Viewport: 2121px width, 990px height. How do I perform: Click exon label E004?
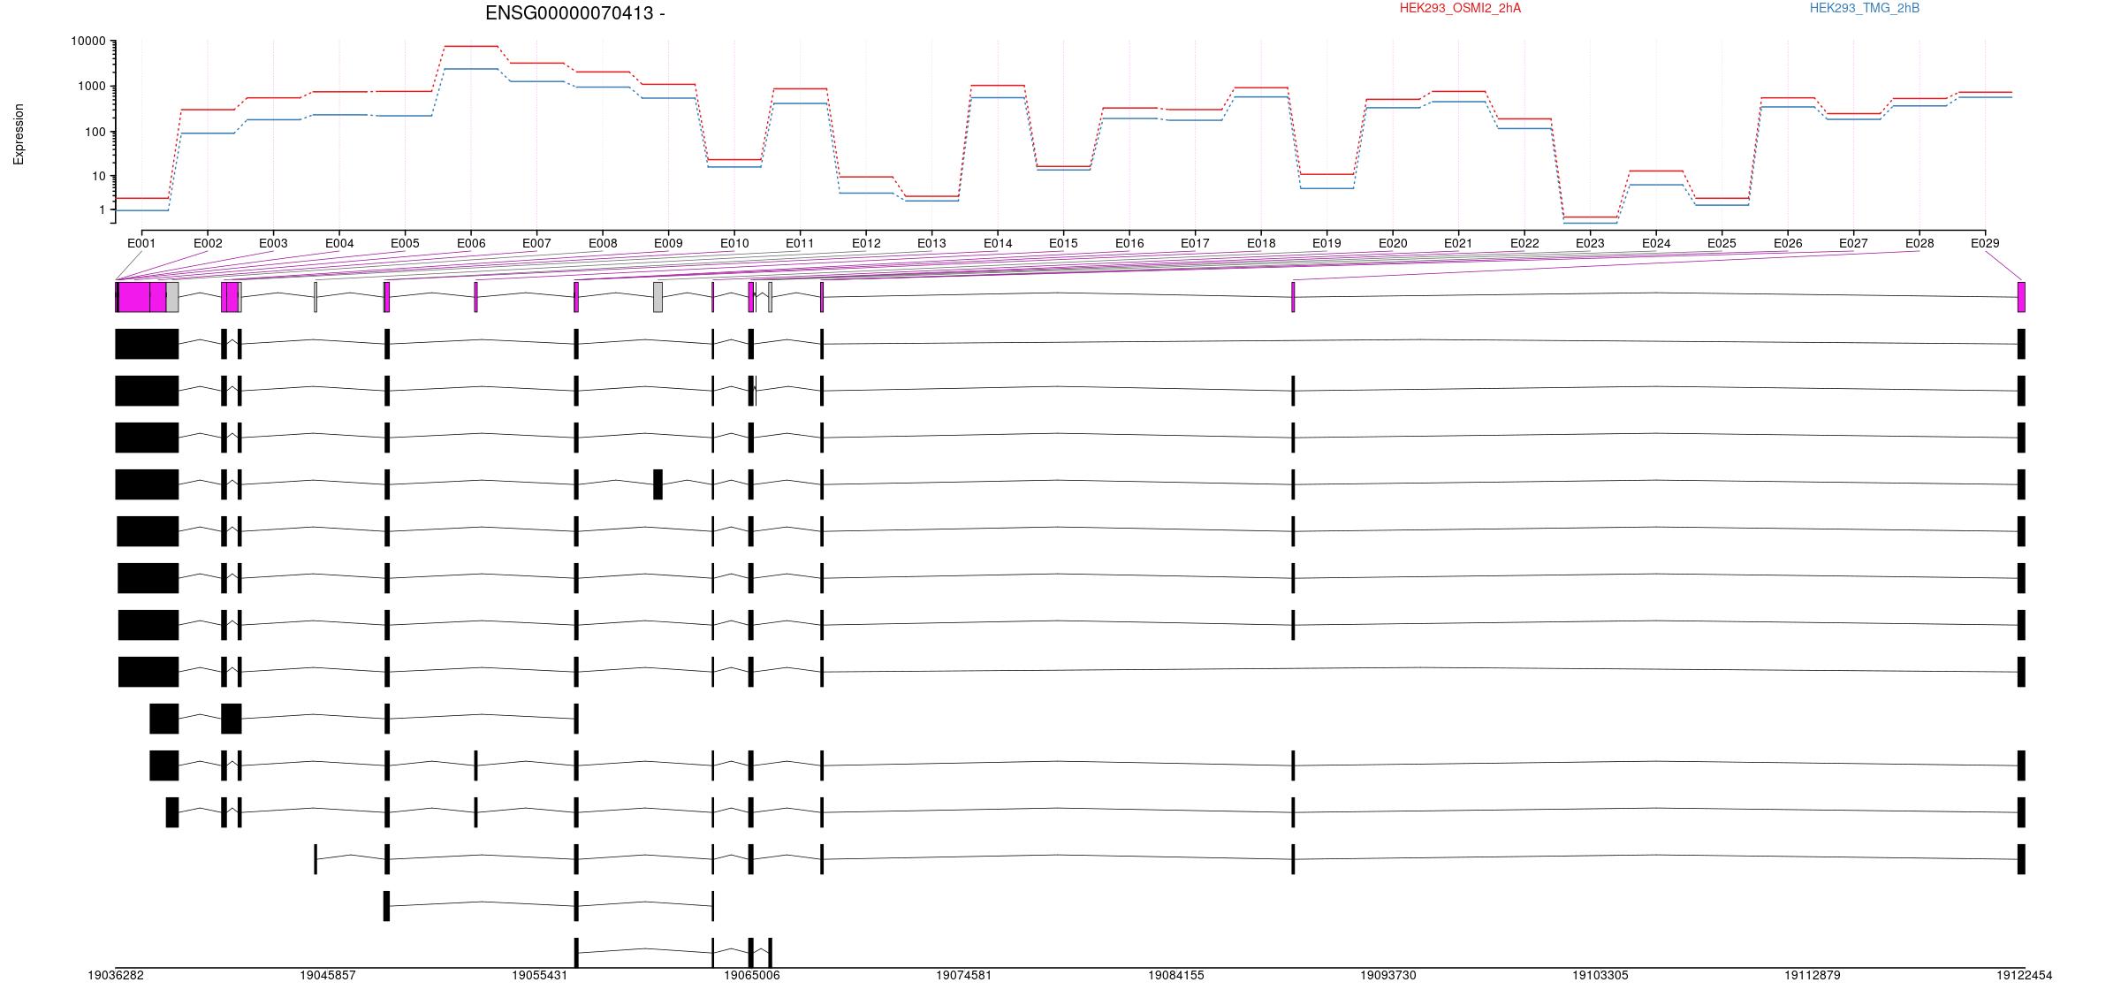point(339,243)
